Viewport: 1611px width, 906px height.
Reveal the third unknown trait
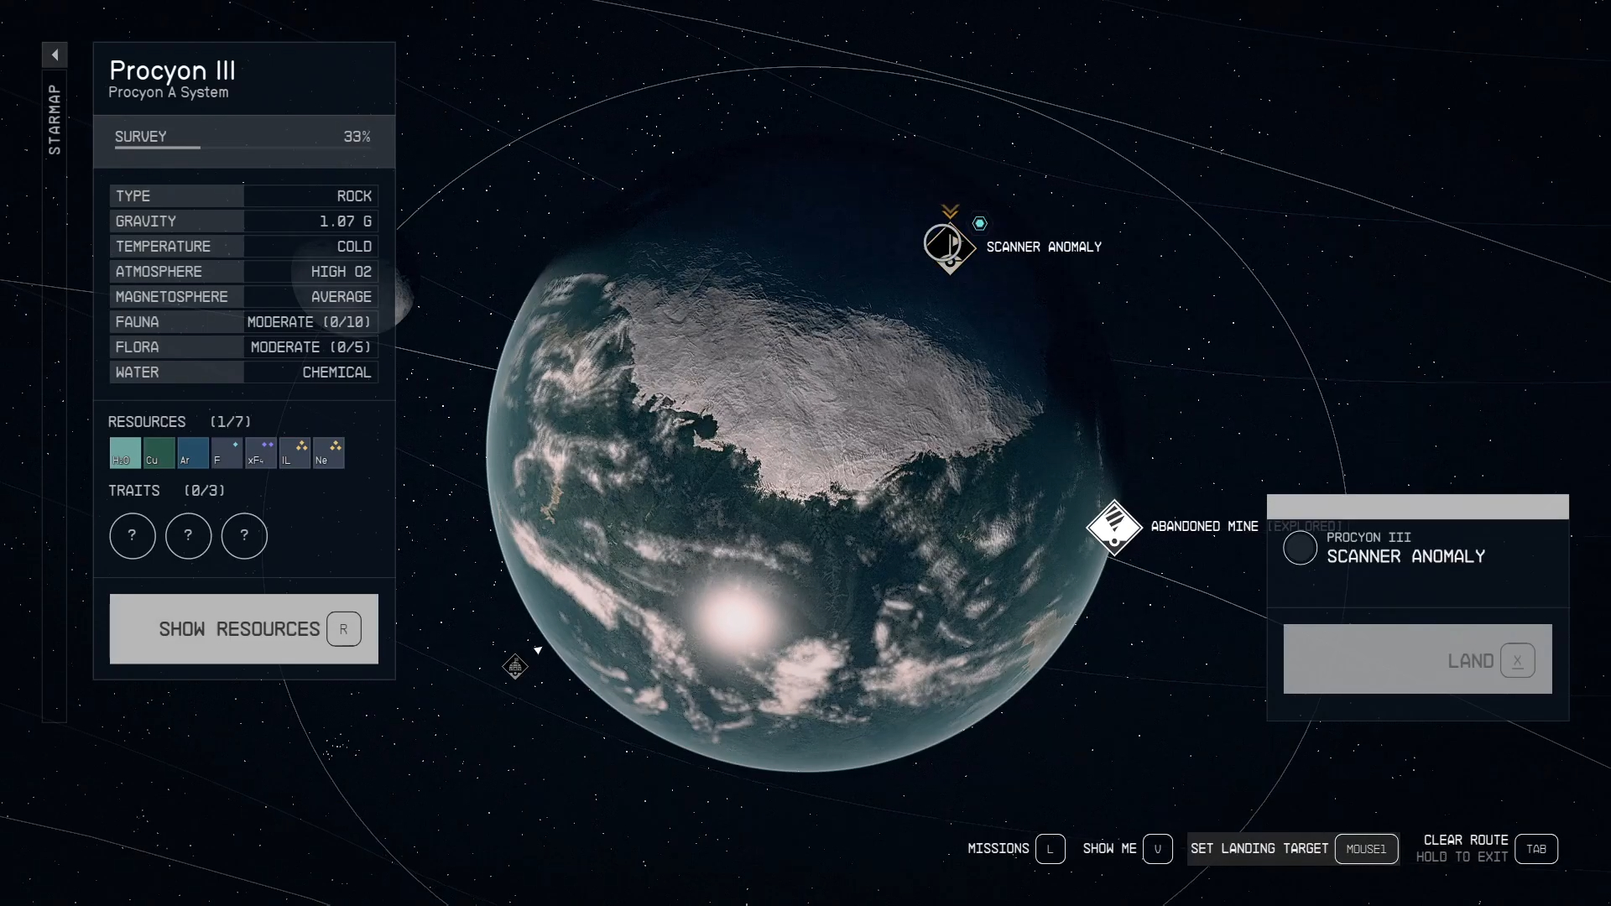pyautogui.click(x=243, y=535)
